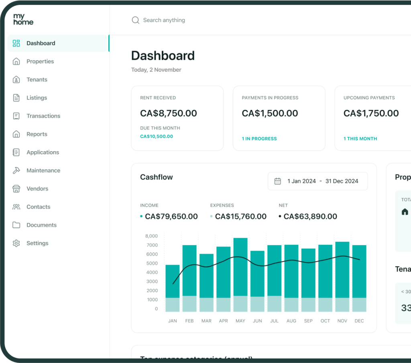411x363 pixels.
Task: Click the Properties house icon
Action: [16, 61]
